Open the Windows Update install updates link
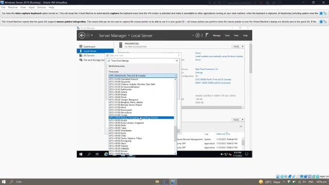The height and width of the screenshot is (185, 329). (x=219, y=57)
